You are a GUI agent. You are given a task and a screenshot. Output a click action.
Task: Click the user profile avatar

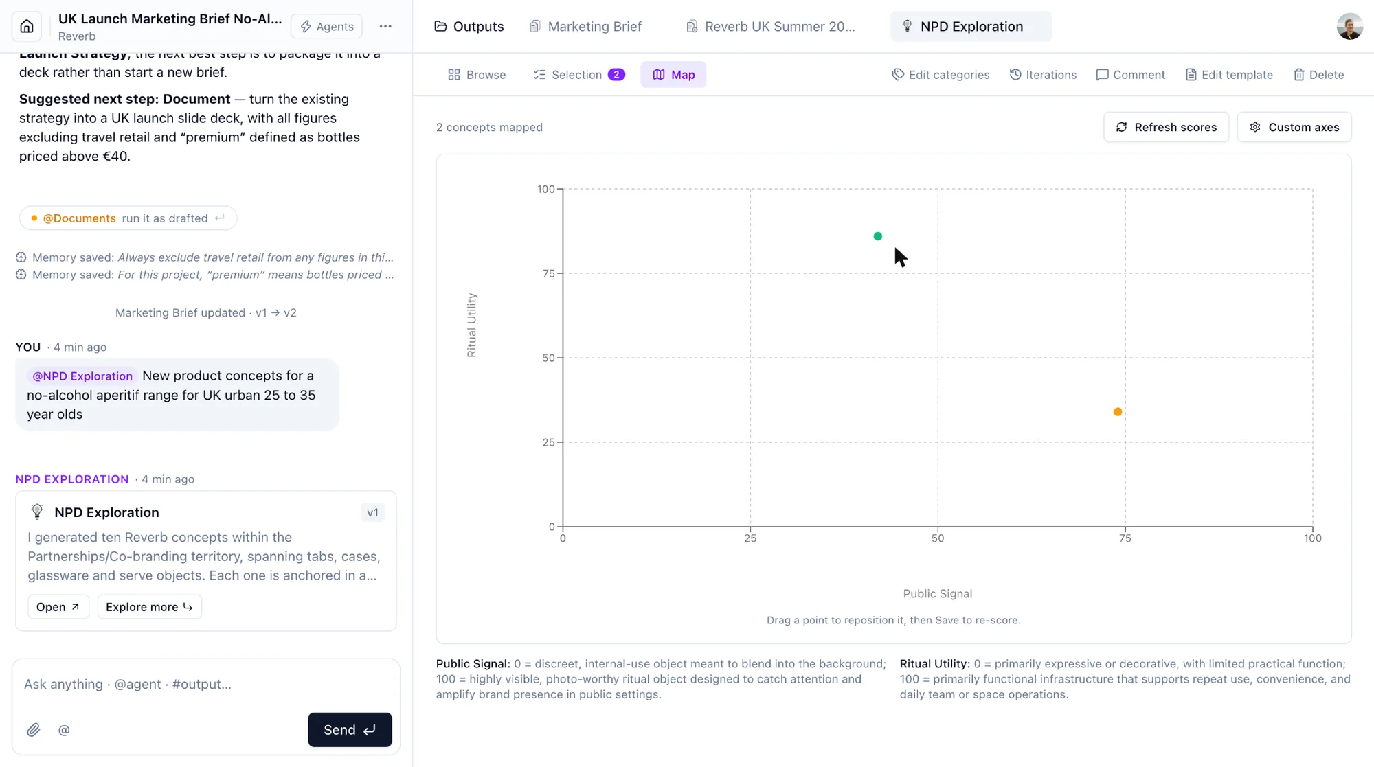pos(1349,26)
